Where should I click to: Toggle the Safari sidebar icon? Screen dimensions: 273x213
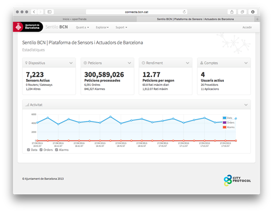click(x=49, y=12)
